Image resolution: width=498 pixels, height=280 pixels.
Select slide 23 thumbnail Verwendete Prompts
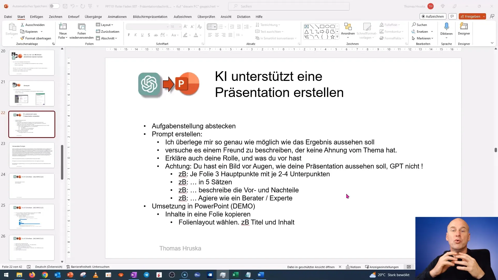(x=32, y=155)
